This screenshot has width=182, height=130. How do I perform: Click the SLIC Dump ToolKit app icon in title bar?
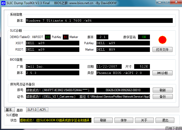tap(3, 3)
